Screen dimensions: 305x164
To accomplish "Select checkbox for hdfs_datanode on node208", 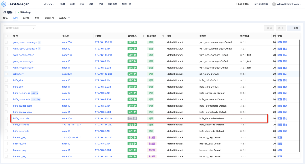I will click(x=6, y=118).
